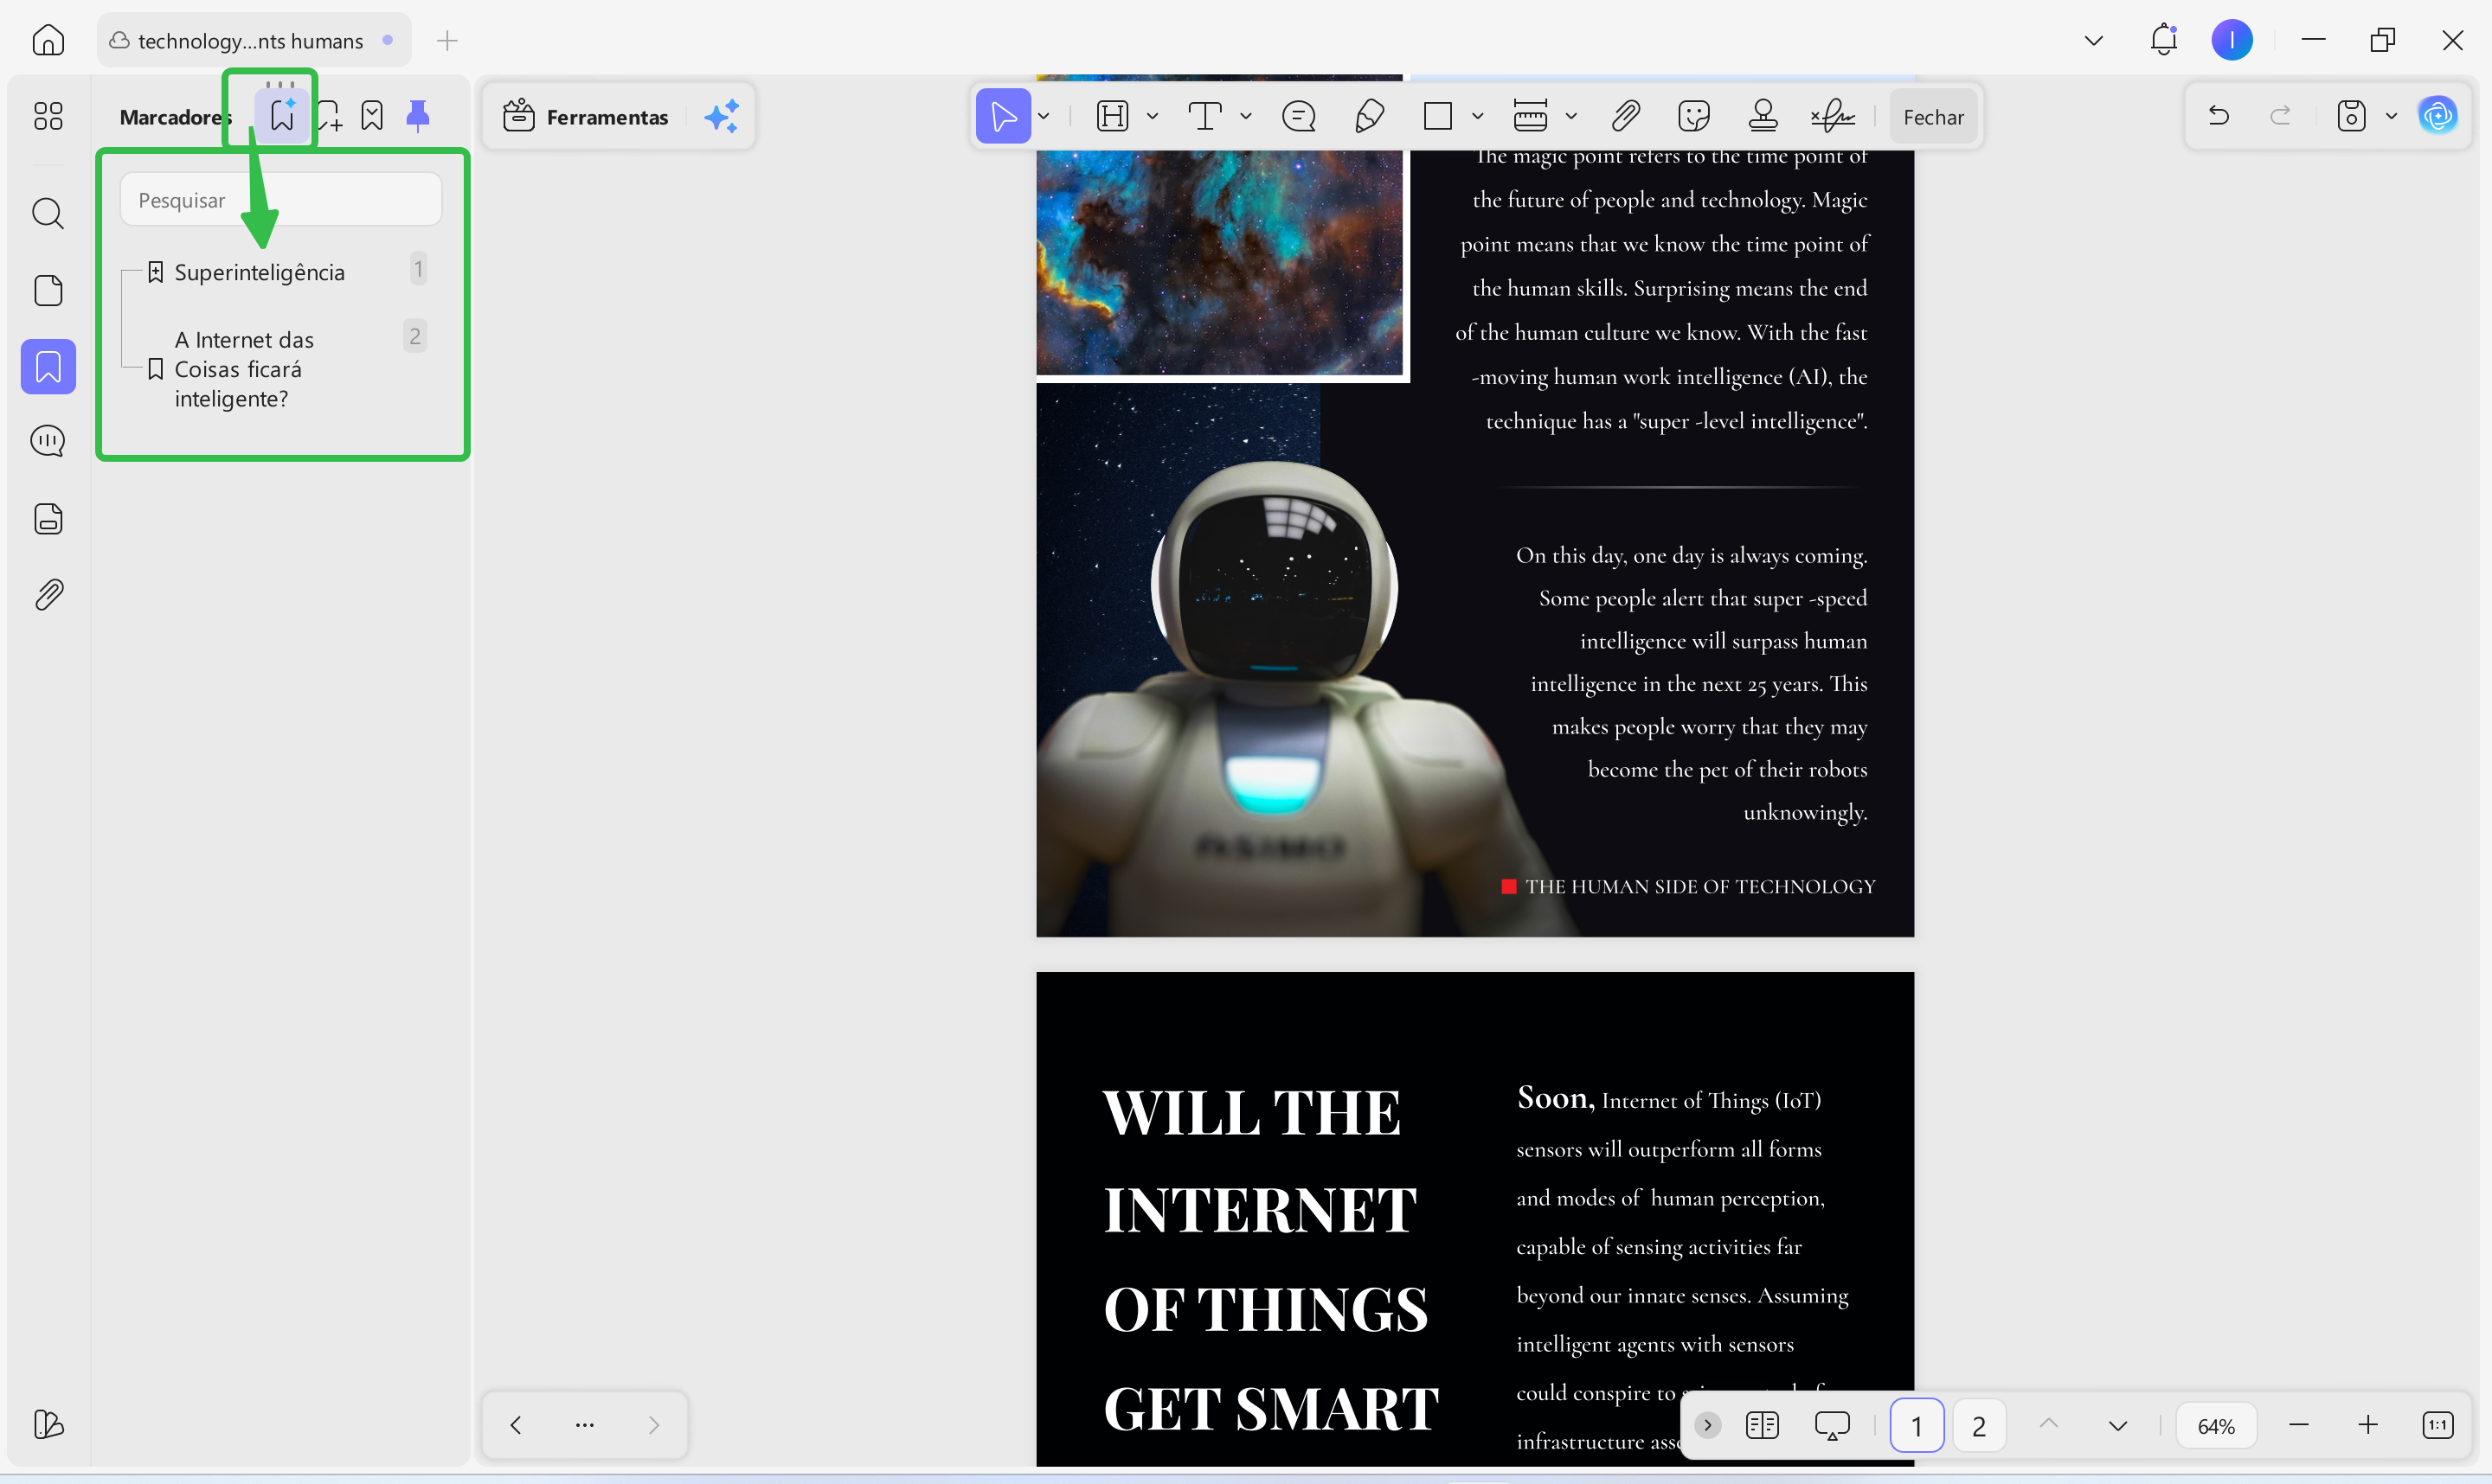The image size is (2492, 1484).
Task: Pin the Marcadores panel
Action: tap(417, 115)
